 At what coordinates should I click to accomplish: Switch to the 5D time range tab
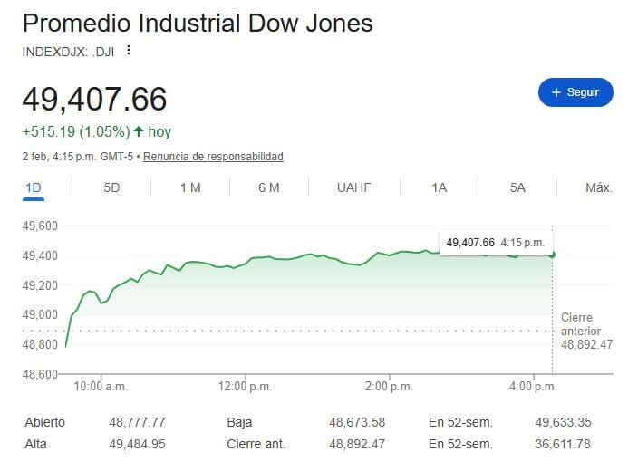111,187
